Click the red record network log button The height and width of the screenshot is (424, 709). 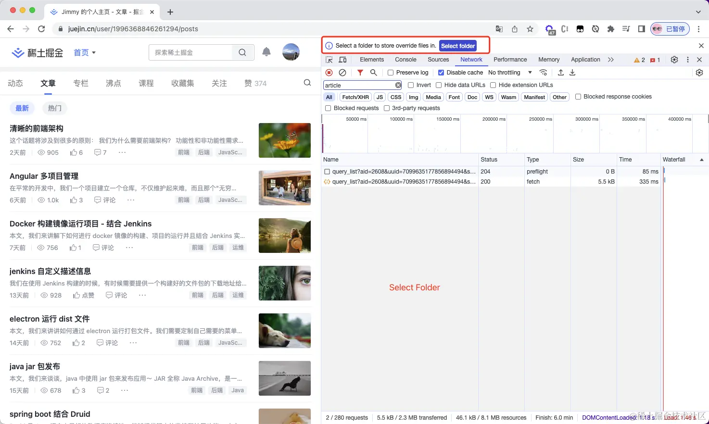pos(329,72)
